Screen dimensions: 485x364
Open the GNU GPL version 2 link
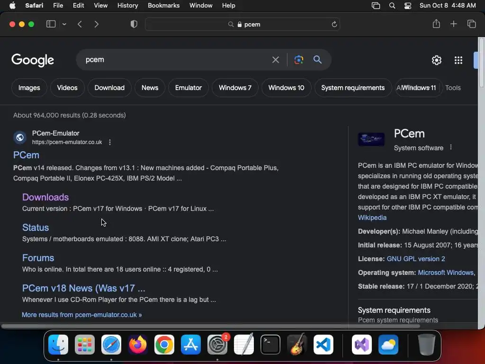click(416, 259)
